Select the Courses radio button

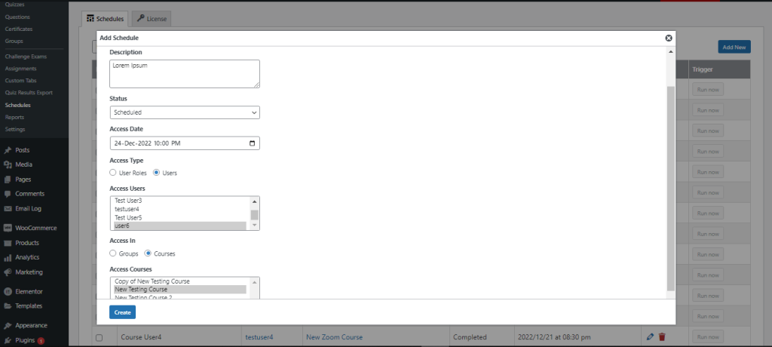148,253
